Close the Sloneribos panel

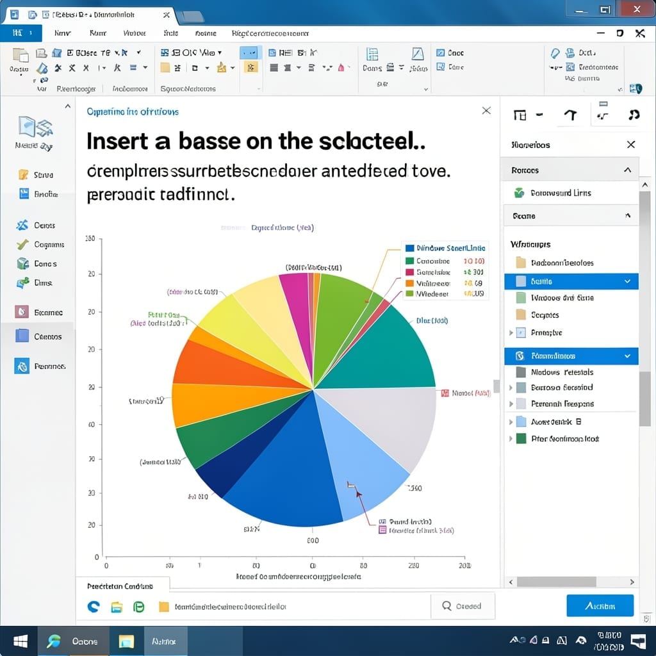[x=631, y=145]
